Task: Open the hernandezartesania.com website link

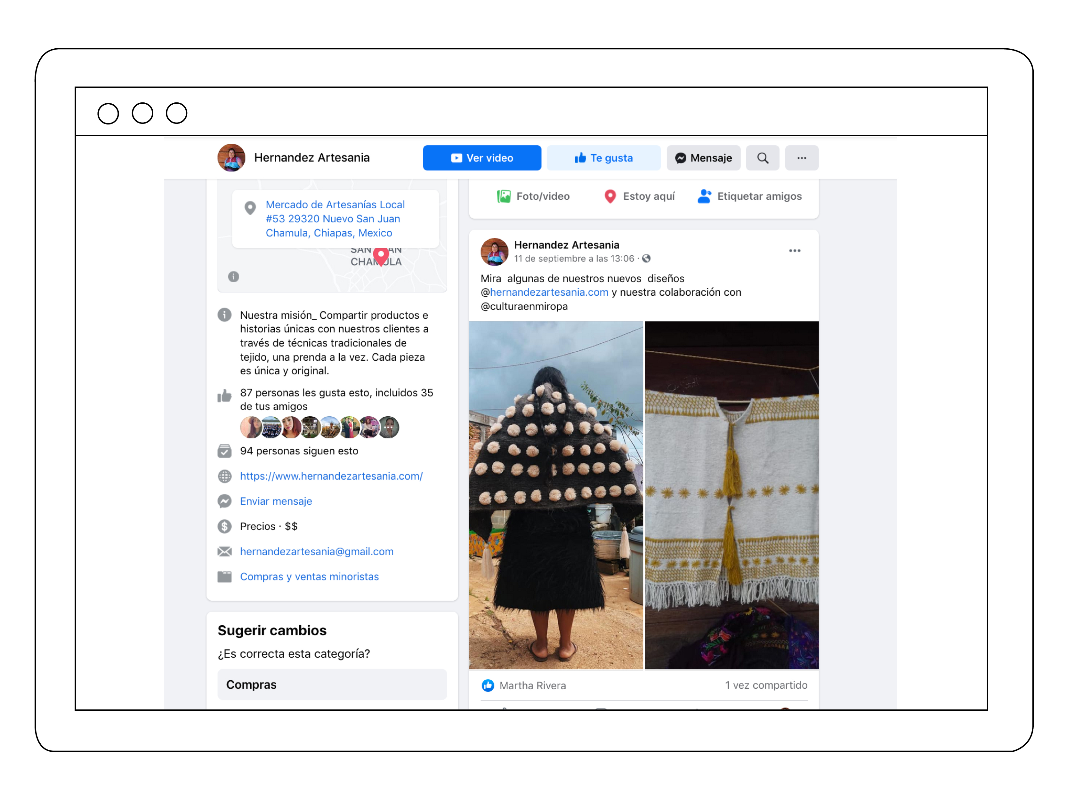Action: point(331,476)
